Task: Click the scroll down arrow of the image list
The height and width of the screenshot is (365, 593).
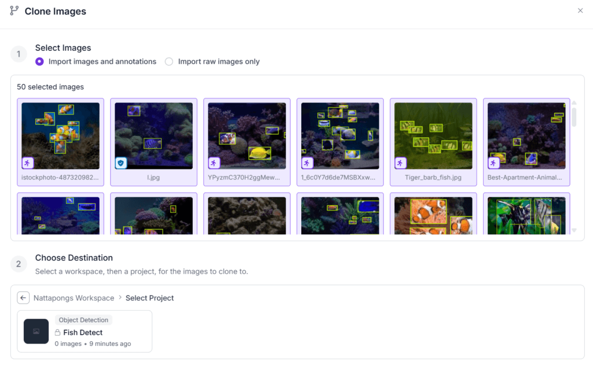Action: click(x=574, y=230)
